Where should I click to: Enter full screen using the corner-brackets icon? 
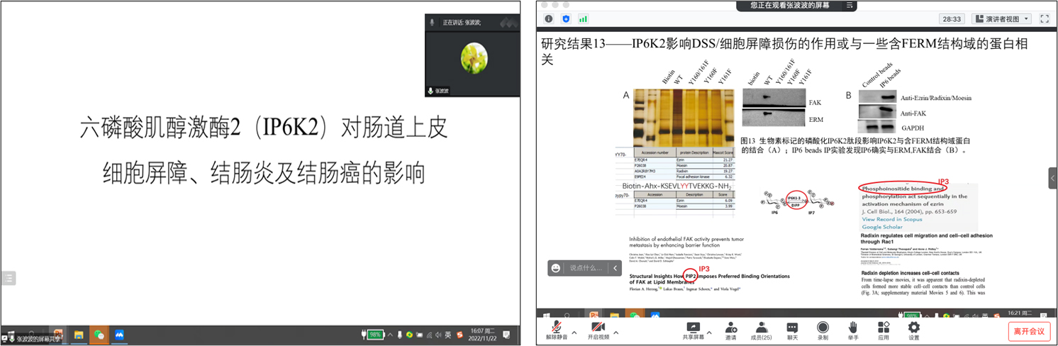(1044, 19)
